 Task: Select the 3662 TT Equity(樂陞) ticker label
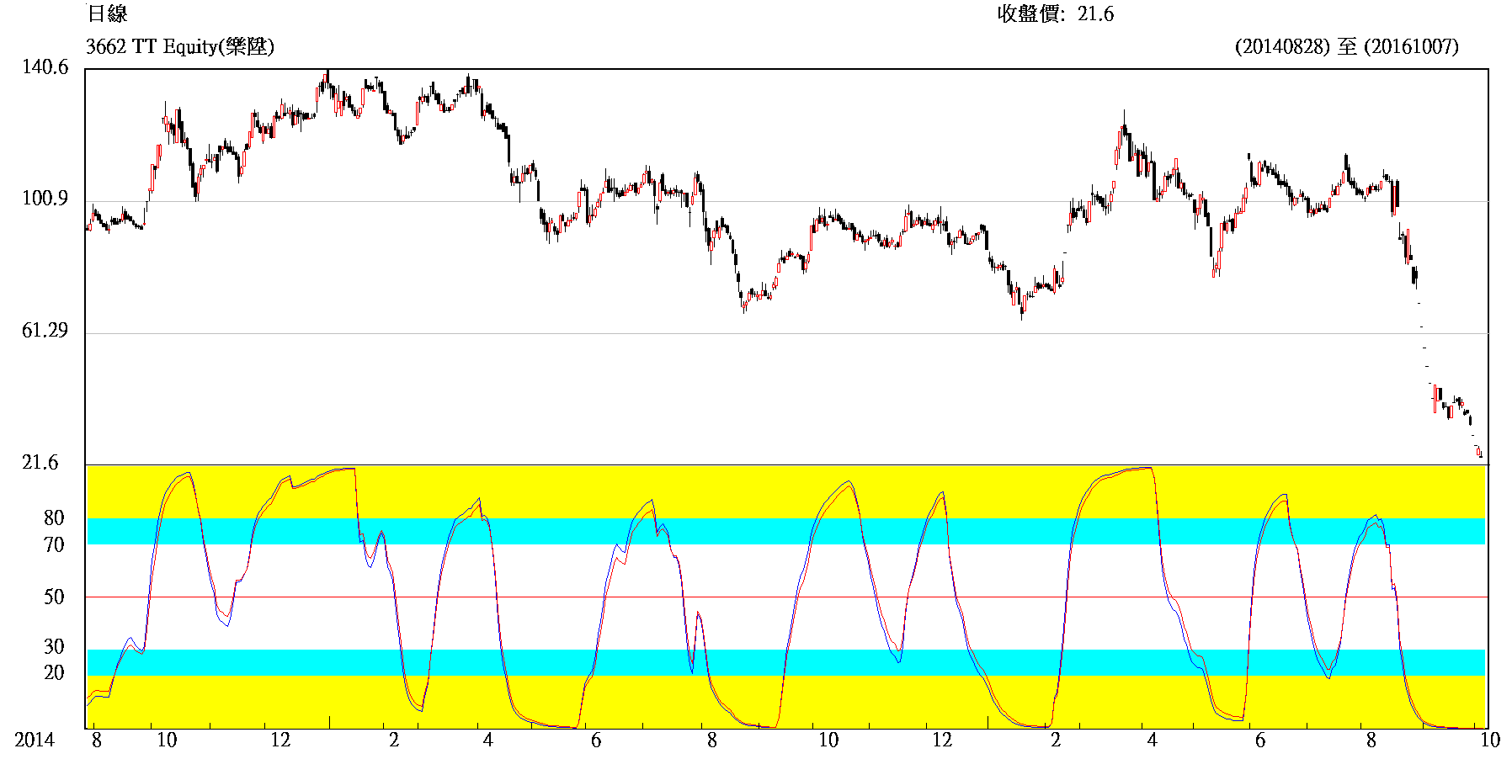tap(180, 46)
